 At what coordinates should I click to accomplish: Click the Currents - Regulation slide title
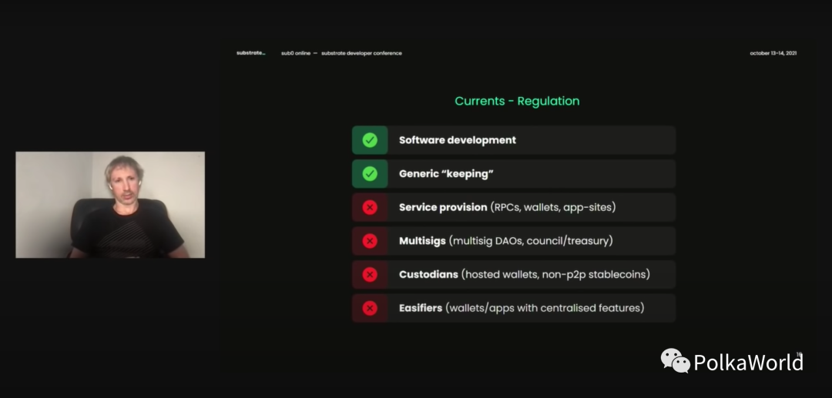point(517,101)
